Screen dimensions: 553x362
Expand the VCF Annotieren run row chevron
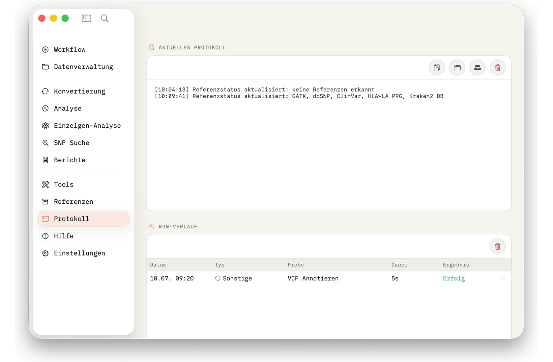click(x=503, y=278)
